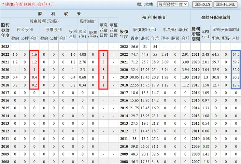Click the lowest price 18.95 cell
The width and height of the screenshot is (241, 164).
point(145,116)
